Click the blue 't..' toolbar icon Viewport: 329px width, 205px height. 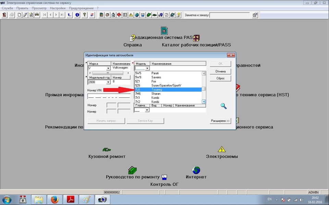[70, 15]
